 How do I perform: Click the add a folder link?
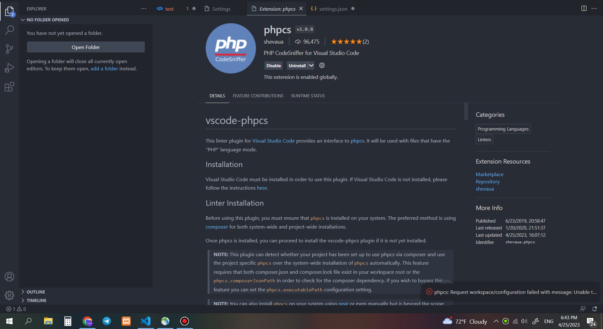pyautogui.click(x=104, y=68)
